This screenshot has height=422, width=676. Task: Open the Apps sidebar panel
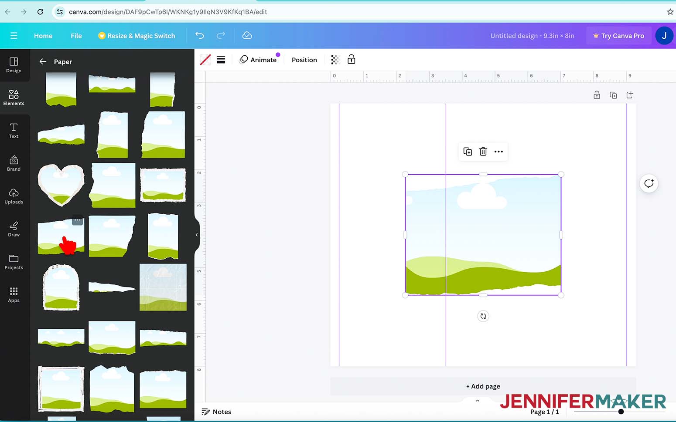point(14,295)
